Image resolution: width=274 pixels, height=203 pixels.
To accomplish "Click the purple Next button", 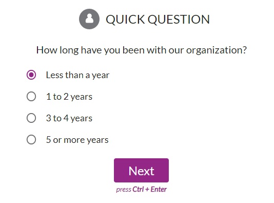I will coord(142,171).
